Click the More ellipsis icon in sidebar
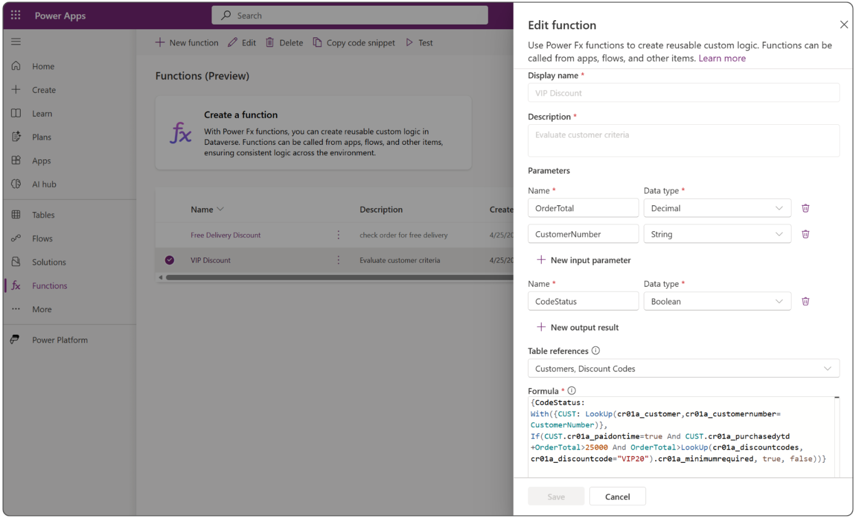The width and height of the screenshot is (856, 518). [x=16, y=309]
